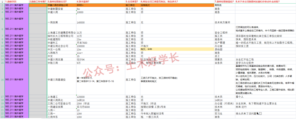Click position cell 办公室(行政岗)

coord(225,104)
